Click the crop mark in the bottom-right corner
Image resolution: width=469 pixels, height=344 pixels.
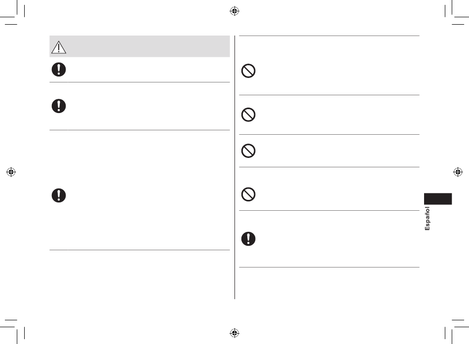tap(457, 332)
